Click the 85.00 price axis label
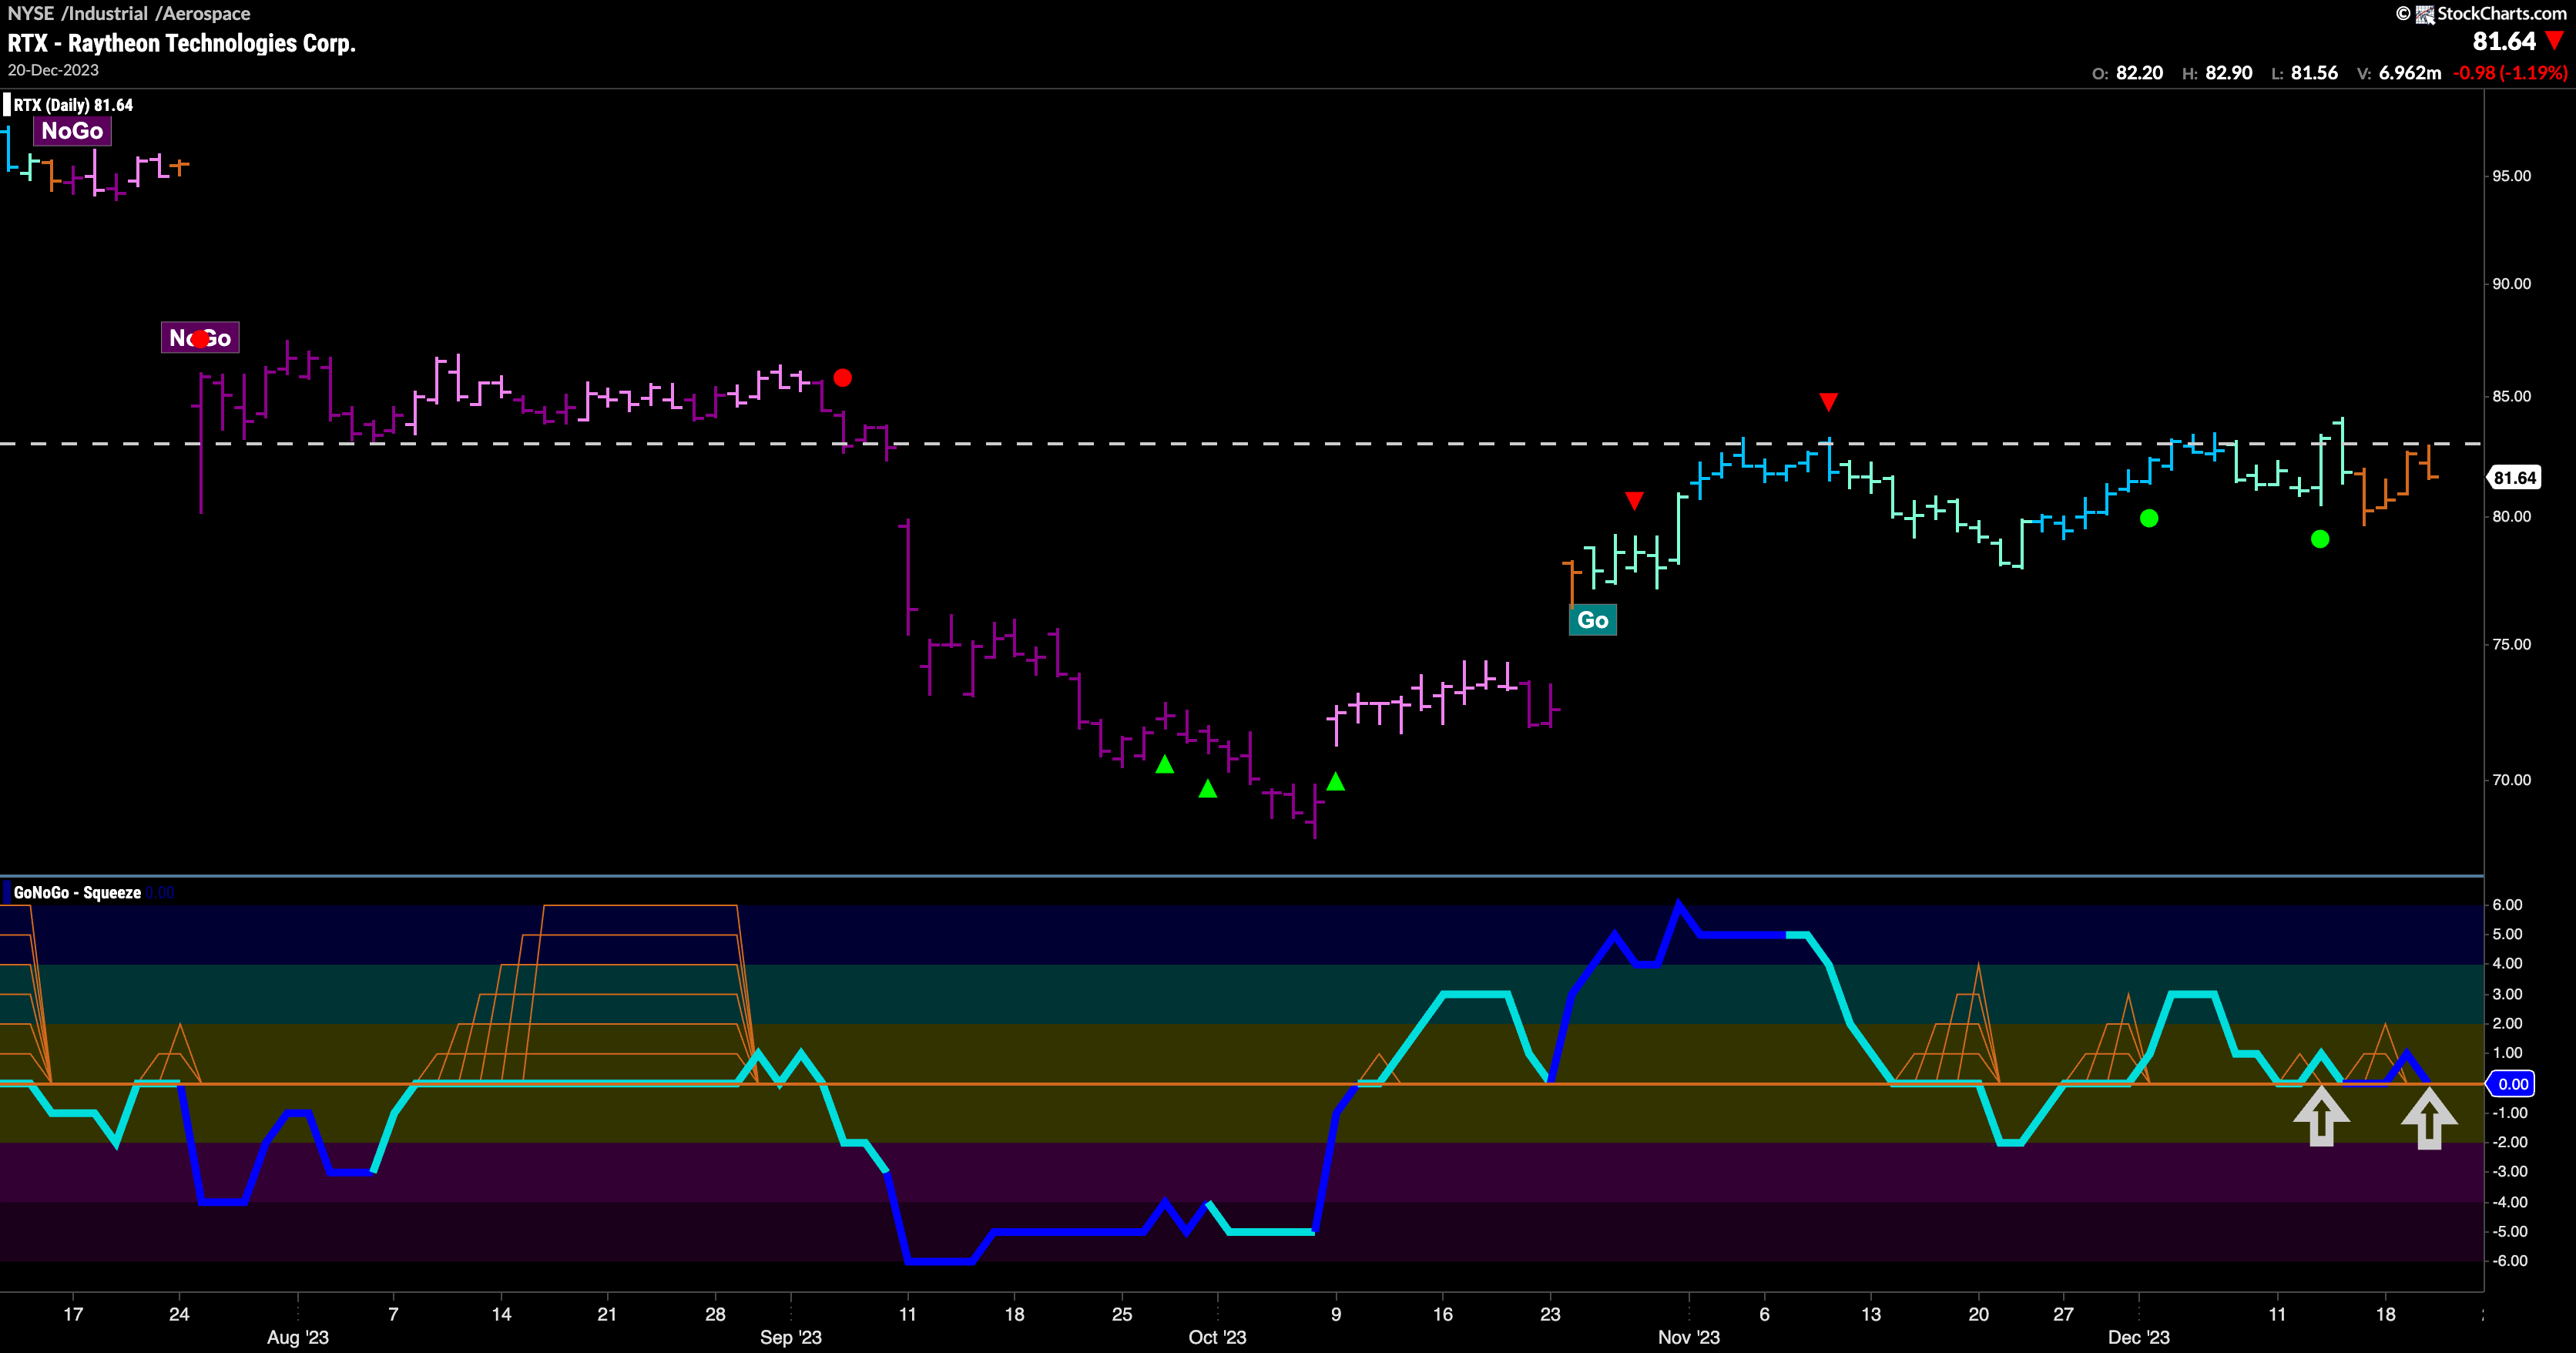 [2512, 397]
